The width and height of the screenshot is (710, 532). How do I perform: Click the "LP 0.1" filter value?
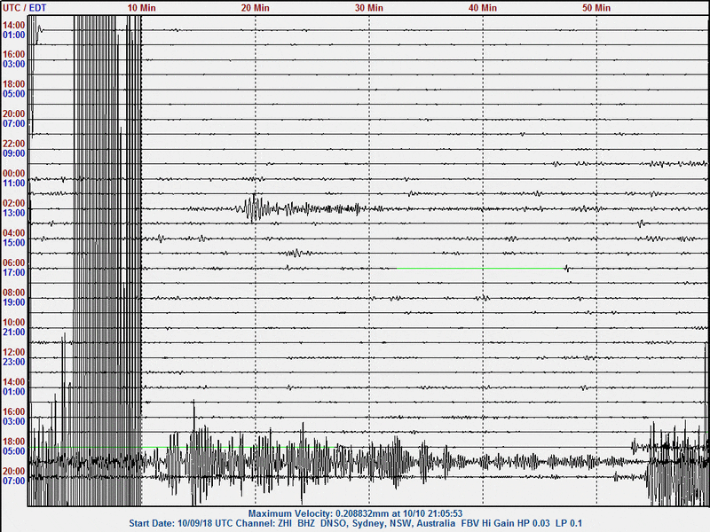pos(569,523)
